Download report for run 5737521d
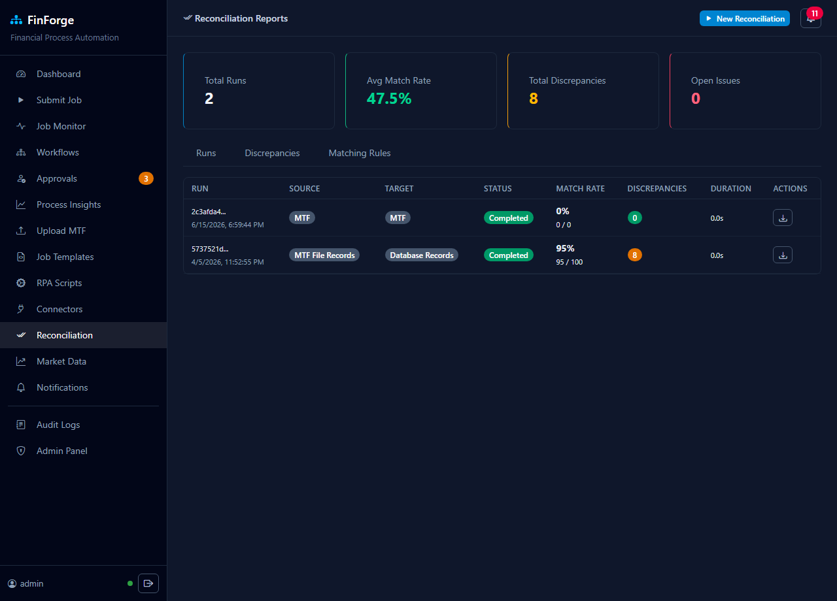Image resolution: width=837 pixels, height=601 pixels. coord(783,255)
